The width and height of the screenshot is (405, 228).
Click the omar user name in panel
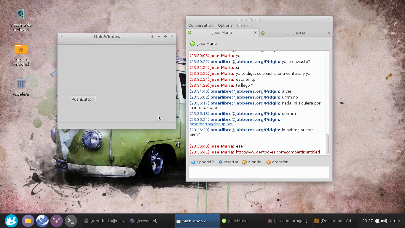point(395,221)
